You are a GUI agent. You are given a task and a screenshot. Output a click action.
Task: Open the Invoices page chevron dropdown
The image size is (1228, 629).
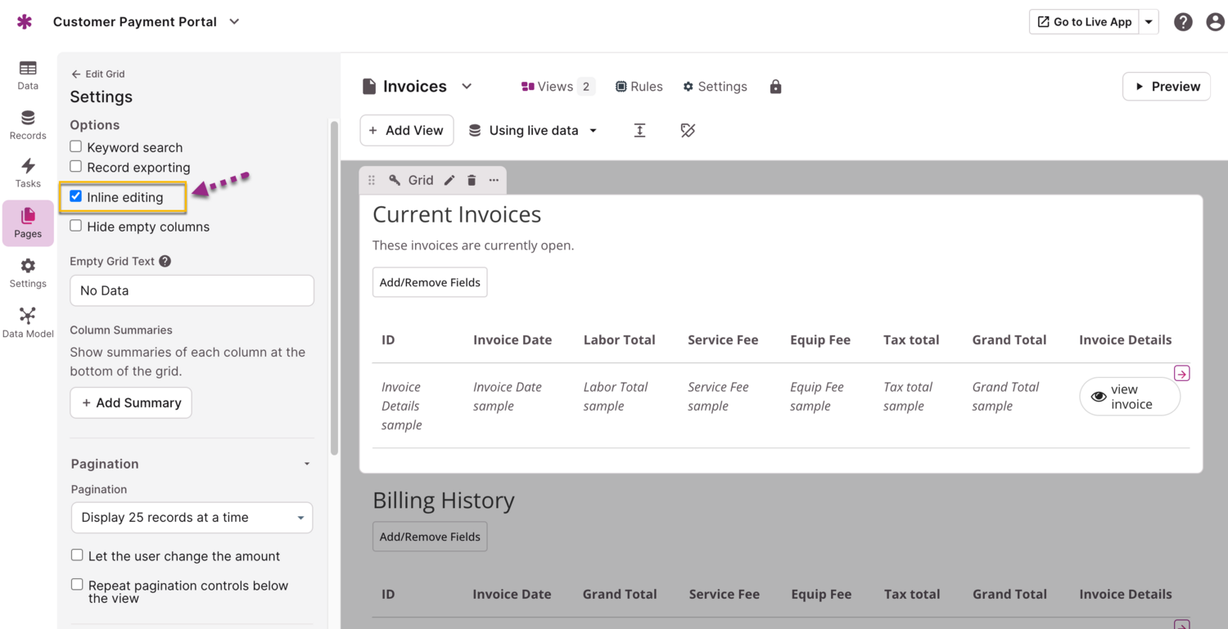pos(467,87)
